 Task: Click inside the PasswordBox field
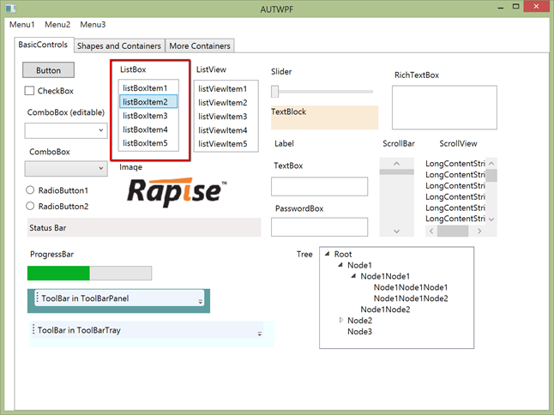319,227
